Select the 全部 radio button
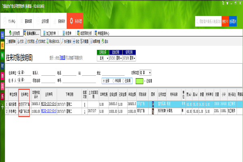243x162 pixels. coord(104,80)
